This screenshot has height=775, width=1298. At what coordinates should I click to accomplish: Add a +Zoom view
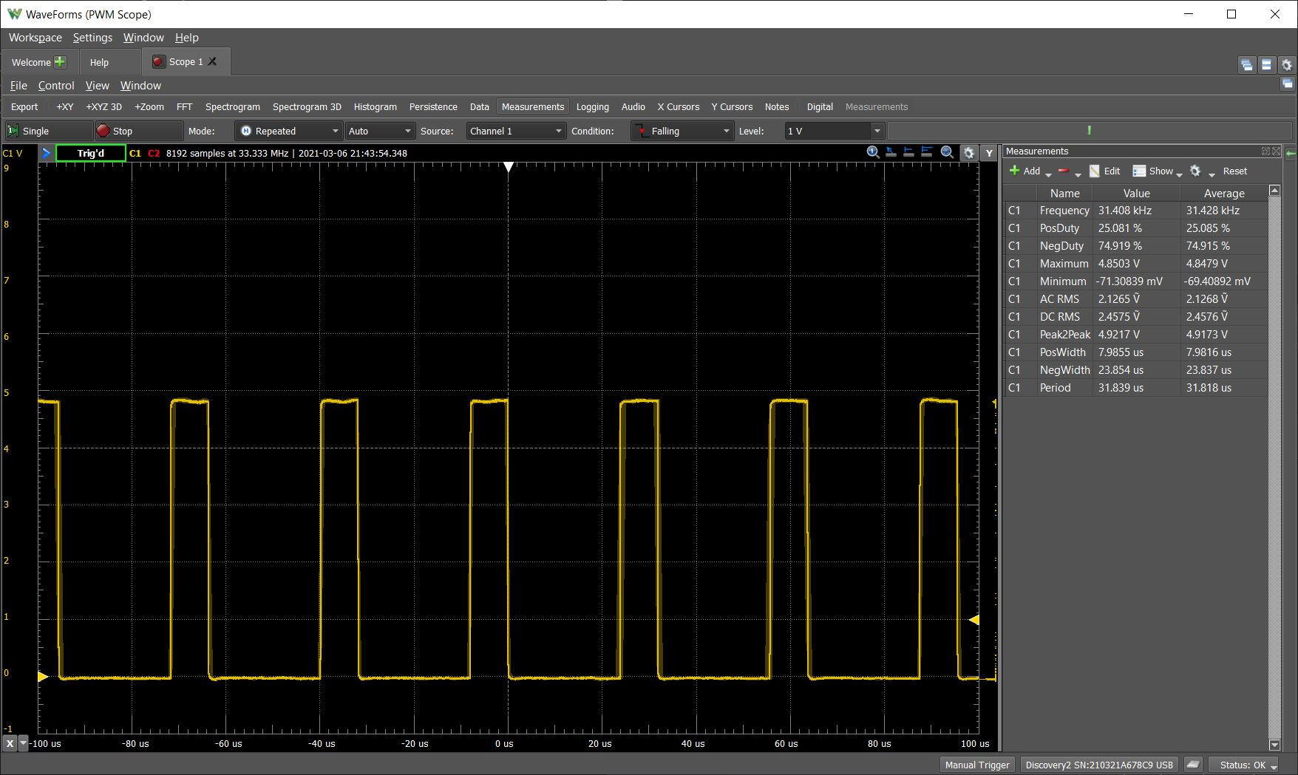(149, 107)
